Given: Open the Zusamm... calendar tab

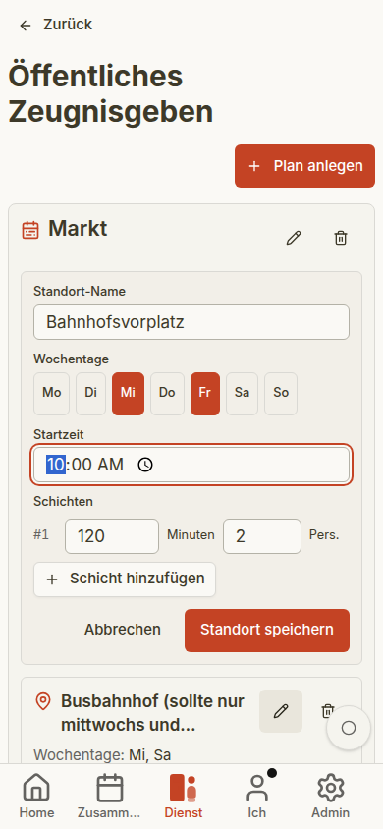Looking at the screenshot, I should pyautogui.click(x=109, y=796).
